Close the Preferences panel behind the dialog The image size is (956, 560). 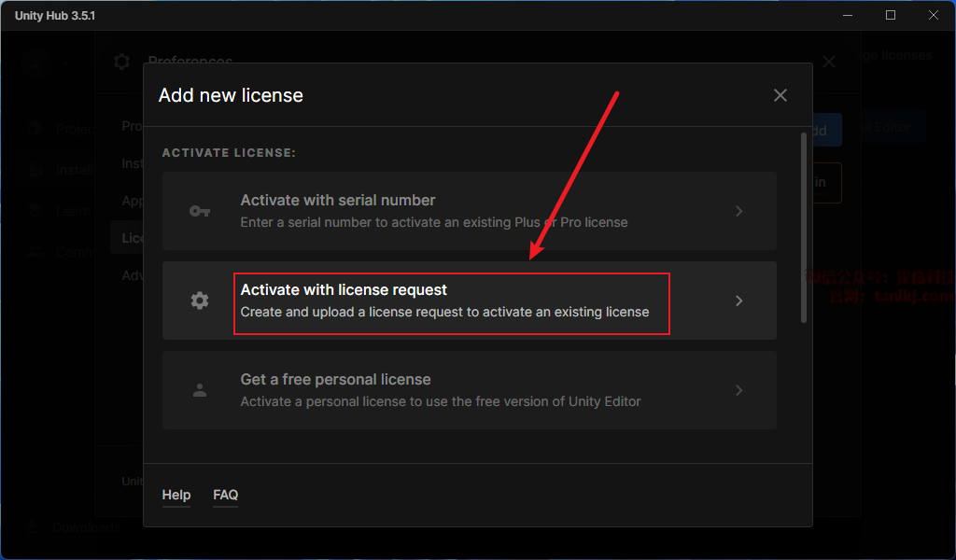tap(829, 63)
